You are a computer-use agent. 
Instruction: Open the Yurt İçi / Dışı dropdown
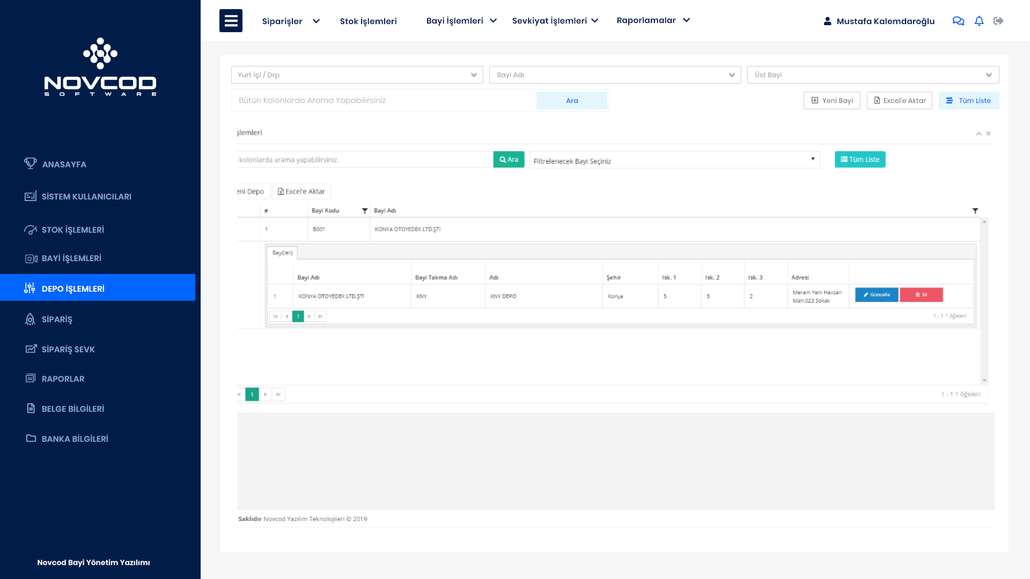(357, 75)
